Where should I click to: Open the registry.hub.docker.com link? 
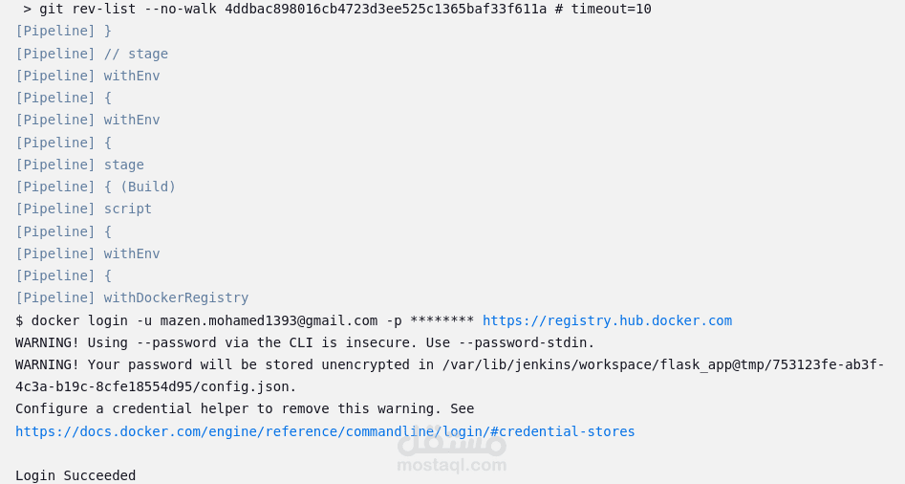click(x=607, y=320)
